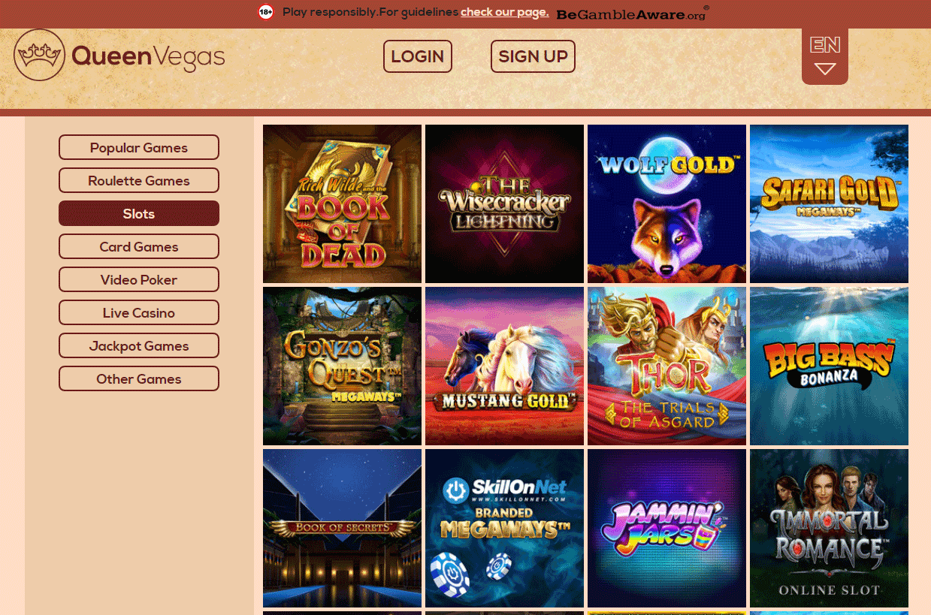The image size is (931, 615).
Task: Go to the Live Casino category
Action: (139, 312)
